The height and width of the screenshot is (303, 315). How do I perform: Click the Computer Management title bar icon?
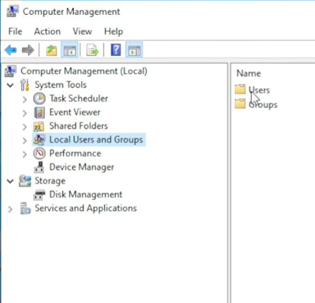pyautogui.click(x=12, y=11)
